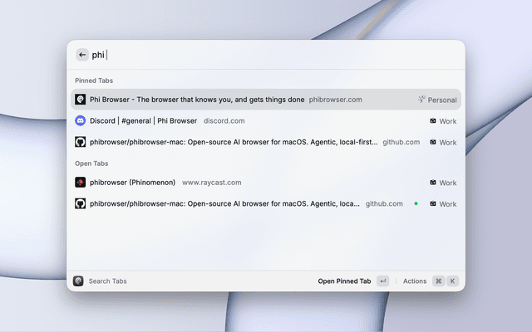The height and width of the screenshot is (332, 532).
Task: Click the Command key shortcut badge
Action: coord(438,281)
